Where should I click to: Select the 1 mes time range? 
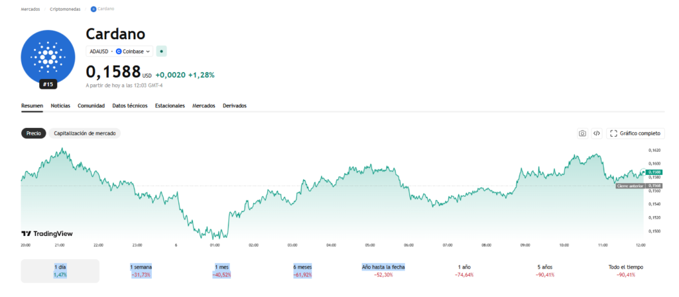point(221,271)
